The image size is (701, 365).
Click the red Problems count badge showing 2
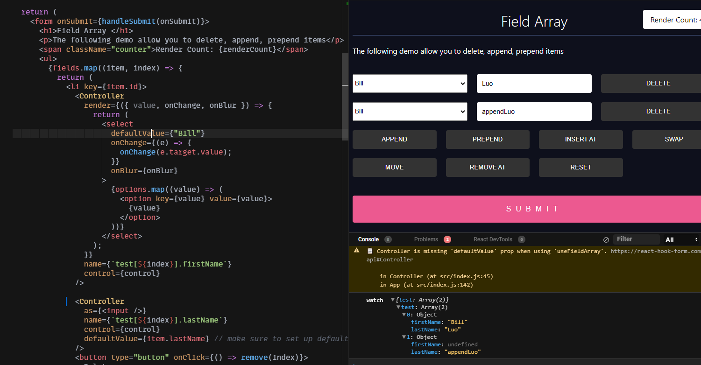click(x=447, y=239)
